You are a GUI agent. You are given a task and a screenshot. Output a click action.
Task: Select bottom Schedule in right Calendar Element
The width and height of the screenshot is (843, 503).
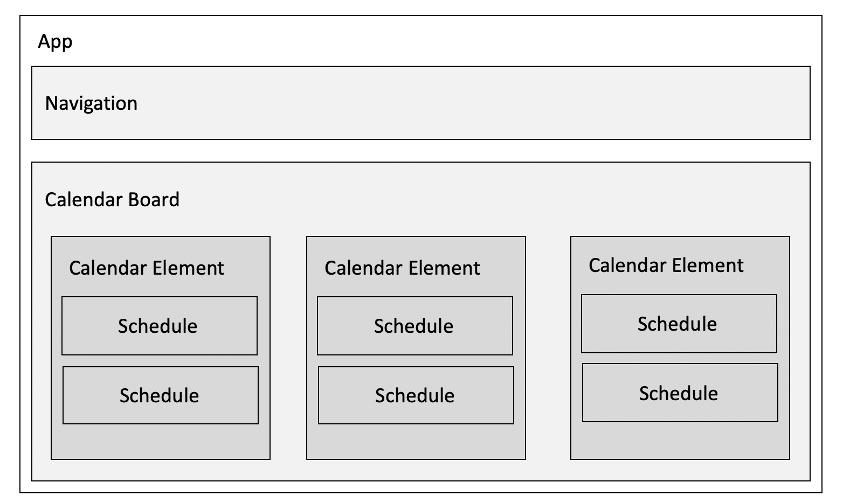pos(680,393)
